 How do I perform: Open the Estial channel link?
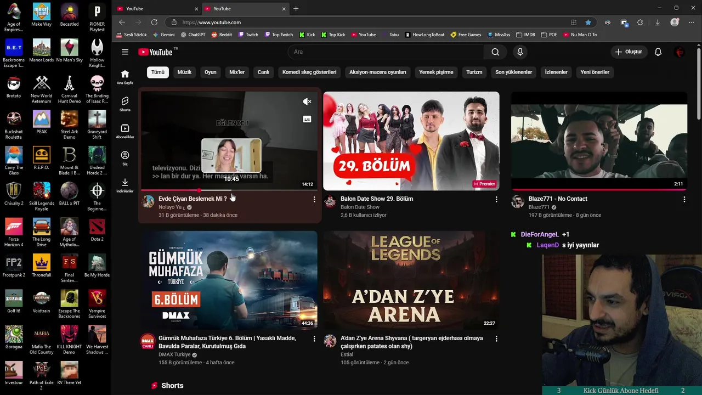(x=347, y=354)
